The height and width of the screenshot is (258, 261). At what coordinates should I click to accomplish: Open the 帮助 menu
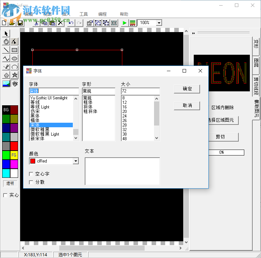coord(124,14)
